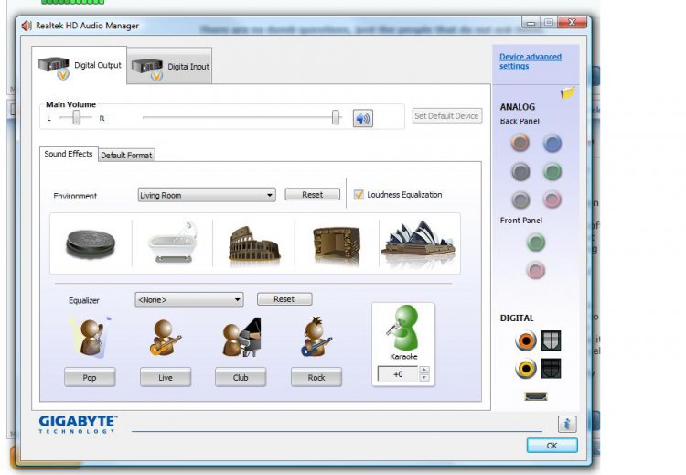Viewport: 686px width, 475px height.
Task: Click the Set Default Device button
Action: coord(446,116)
